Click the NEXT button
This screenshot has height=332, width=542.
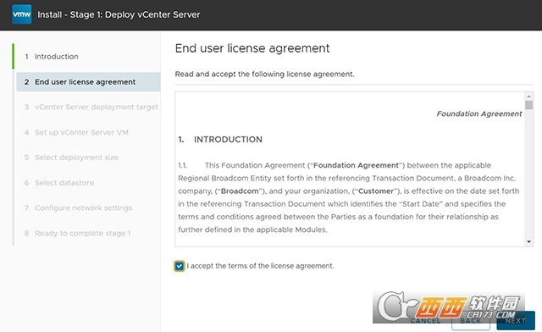coord(516,321)
